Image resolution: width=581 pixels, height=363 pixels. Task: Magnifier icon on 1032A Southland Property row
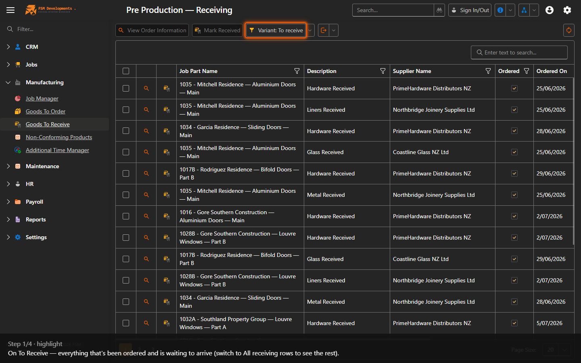(146, 323)
